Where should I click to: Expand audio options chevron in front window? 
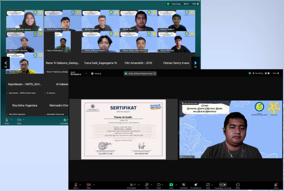pos(80,185)
